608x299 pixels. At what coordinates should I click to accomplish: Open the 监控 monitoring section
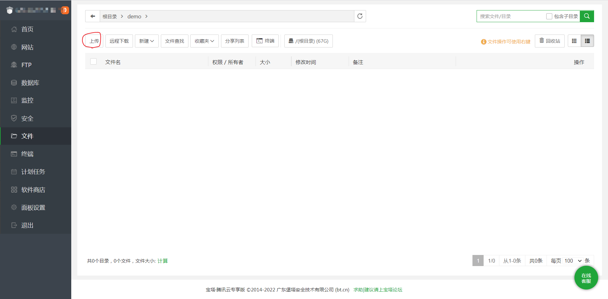27,100
